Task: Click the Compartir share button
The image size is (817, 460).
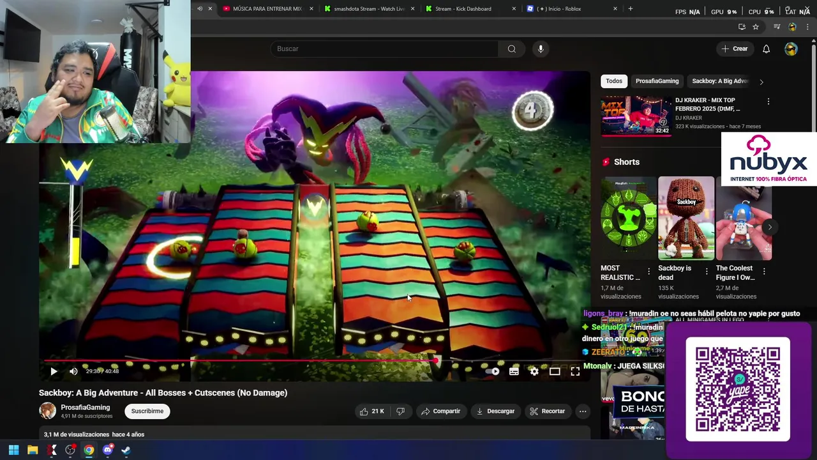Action: tap(440, 411)
